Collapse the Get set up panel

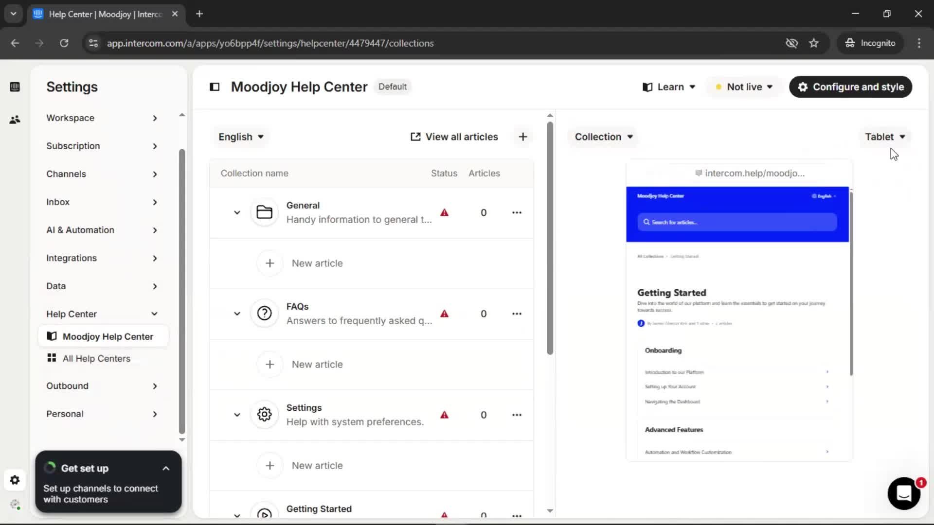[166, 468]
